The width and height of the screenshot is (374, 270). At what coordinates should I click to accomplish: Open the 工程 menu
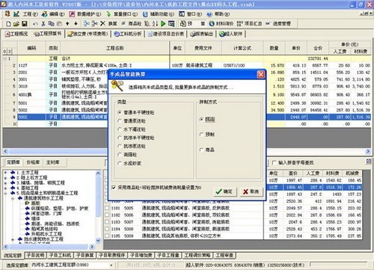[30, 14]
